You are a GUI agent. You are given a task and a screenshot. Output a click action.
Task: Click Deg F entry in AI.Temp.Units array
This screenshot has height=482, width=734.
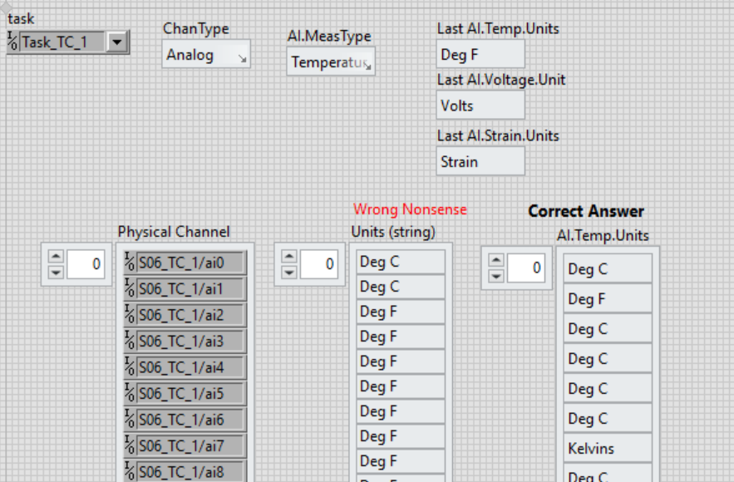click(x=608, y=298)
